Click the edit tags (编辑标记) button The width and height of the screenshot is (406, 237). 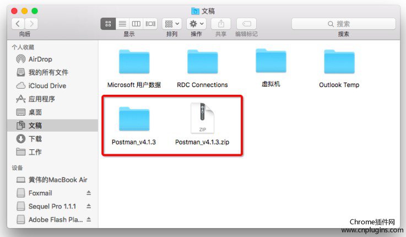[246, 24]
